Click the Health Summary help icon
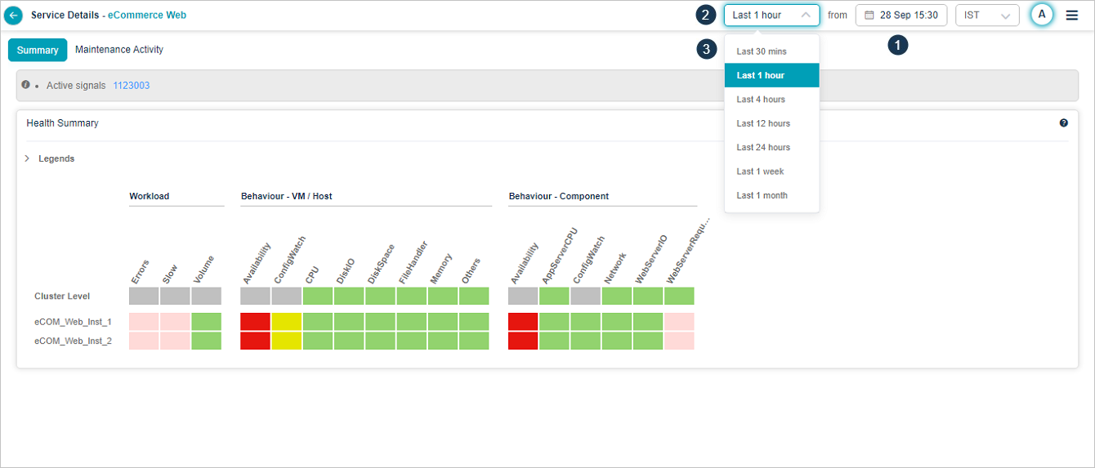The width and height of the screenshot is (1095, 468). pyautogui.click(x=1064, y=123)
